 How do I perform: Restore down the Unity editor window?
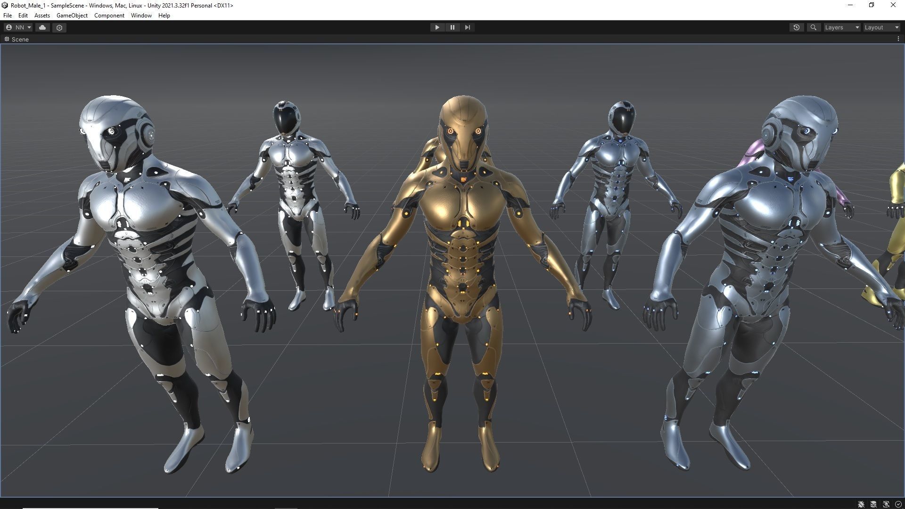click(x=872, y=5)
